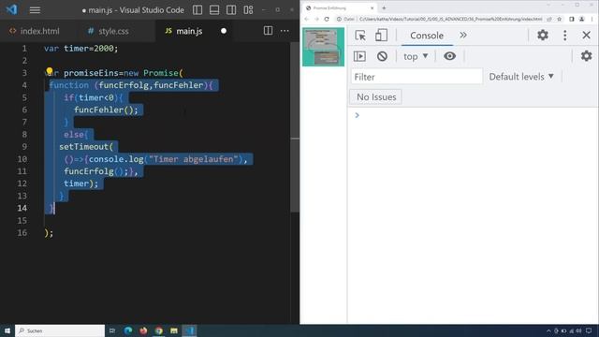Open Console settings gear

click(586, 56)
